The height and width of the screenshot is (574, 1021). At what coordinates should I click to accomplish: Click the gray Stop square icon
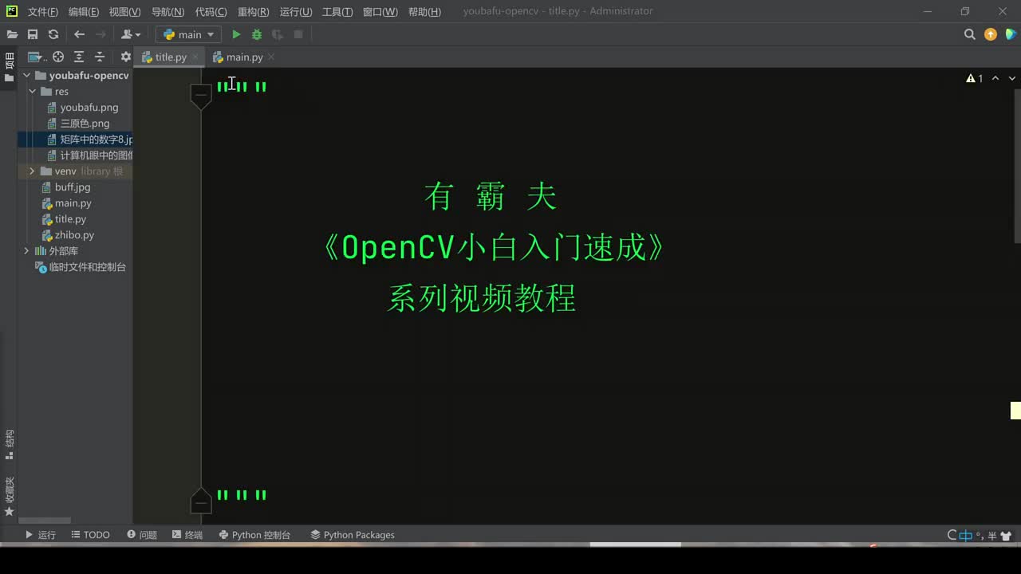(x=298, y=34)
